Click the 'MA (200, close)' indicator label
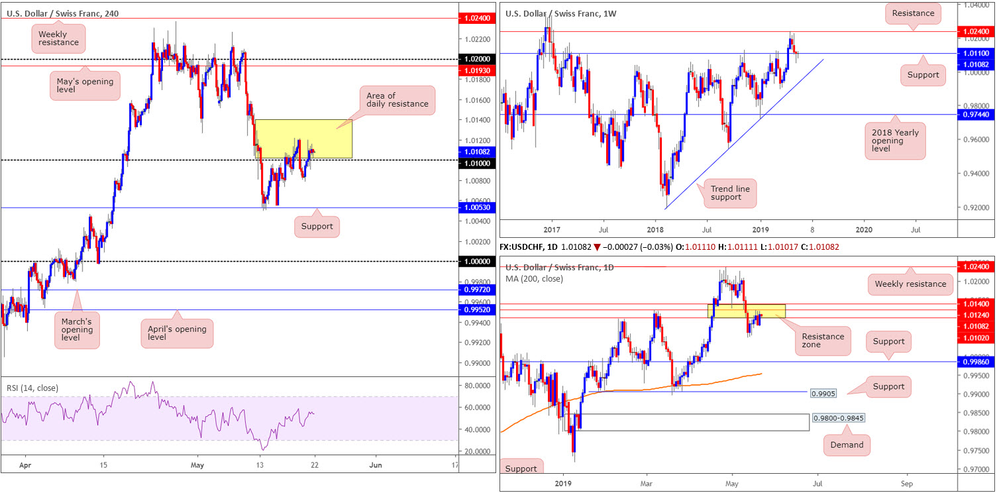997x493 pixels. (x=535, y=279)
